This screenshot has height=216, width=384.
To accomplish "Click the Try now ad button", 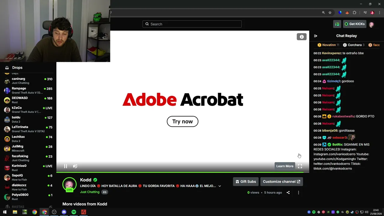I will pyautogui.click(x=182, y=121).
